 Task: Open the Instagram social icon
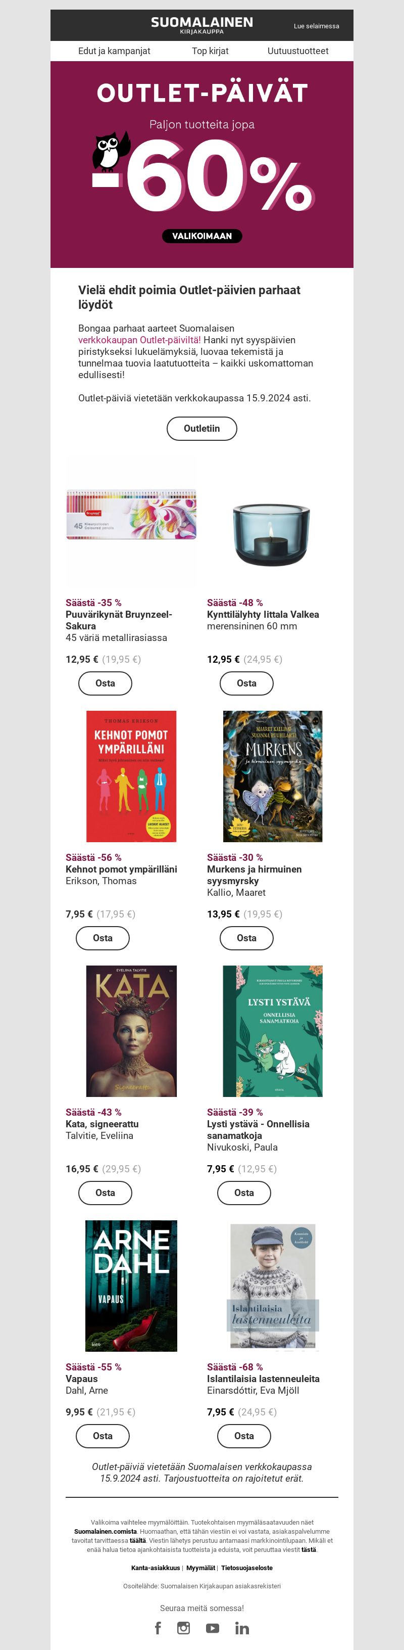pyautogui.click(x=184, y=1628)
